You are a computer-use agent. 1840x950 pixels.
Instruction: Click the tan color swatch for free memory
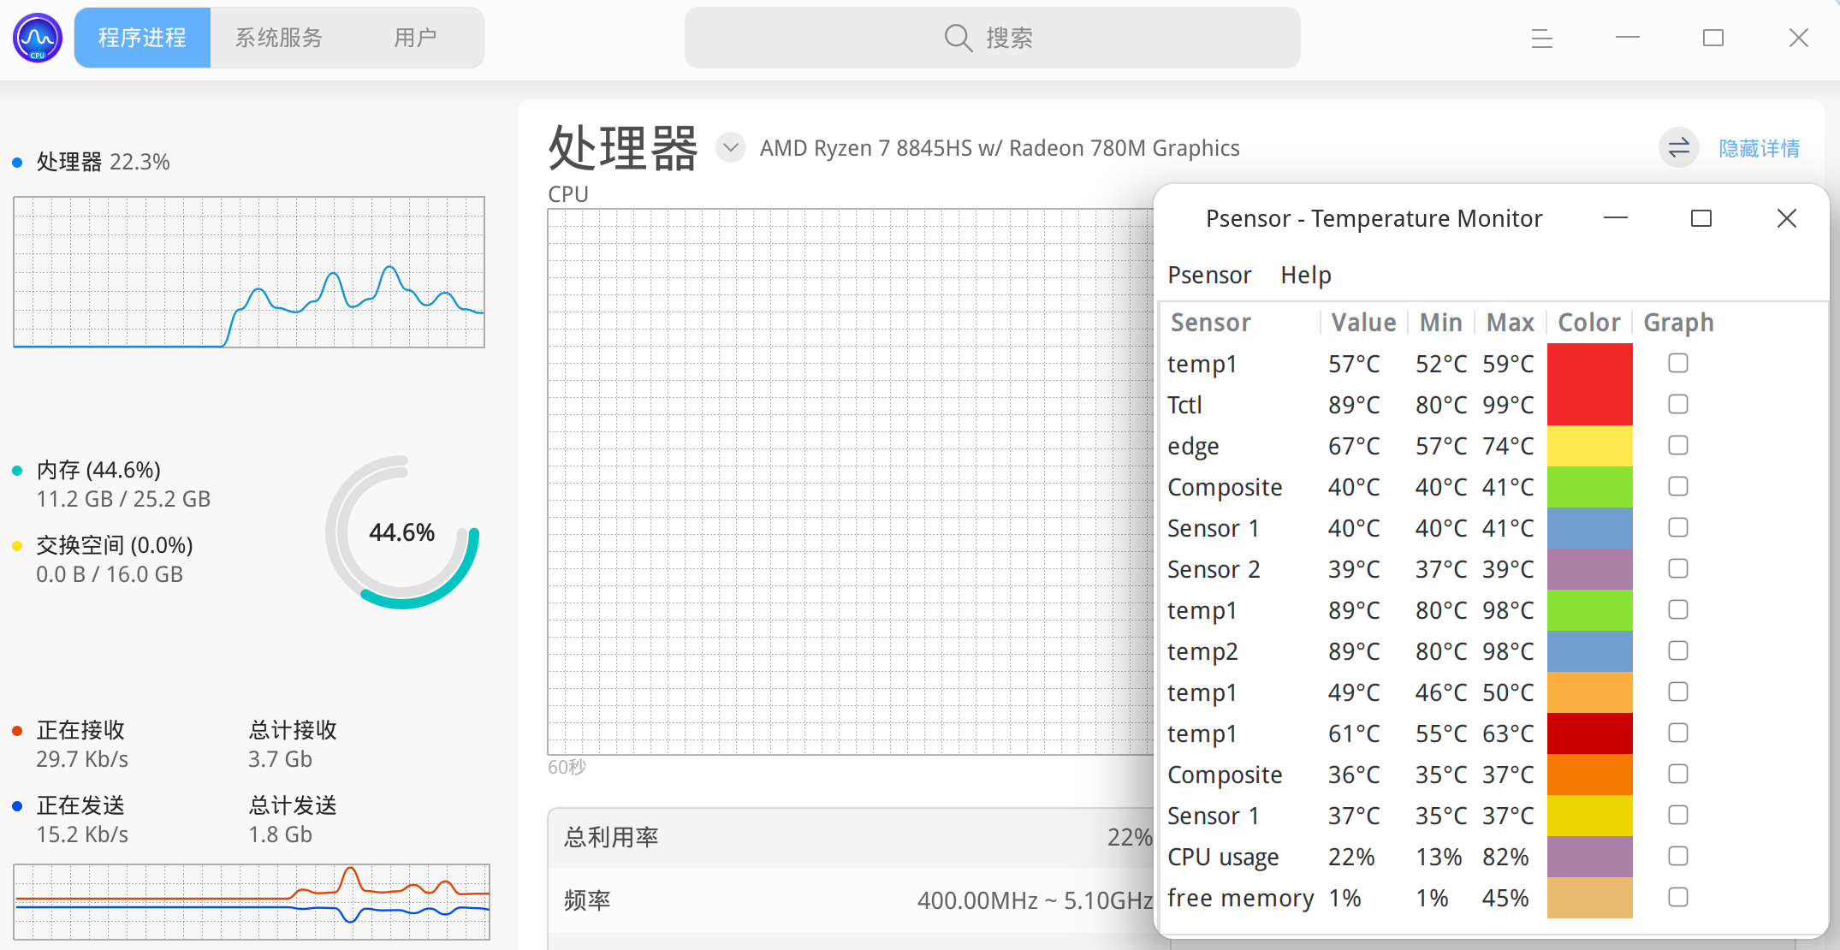click(1590, 898)
